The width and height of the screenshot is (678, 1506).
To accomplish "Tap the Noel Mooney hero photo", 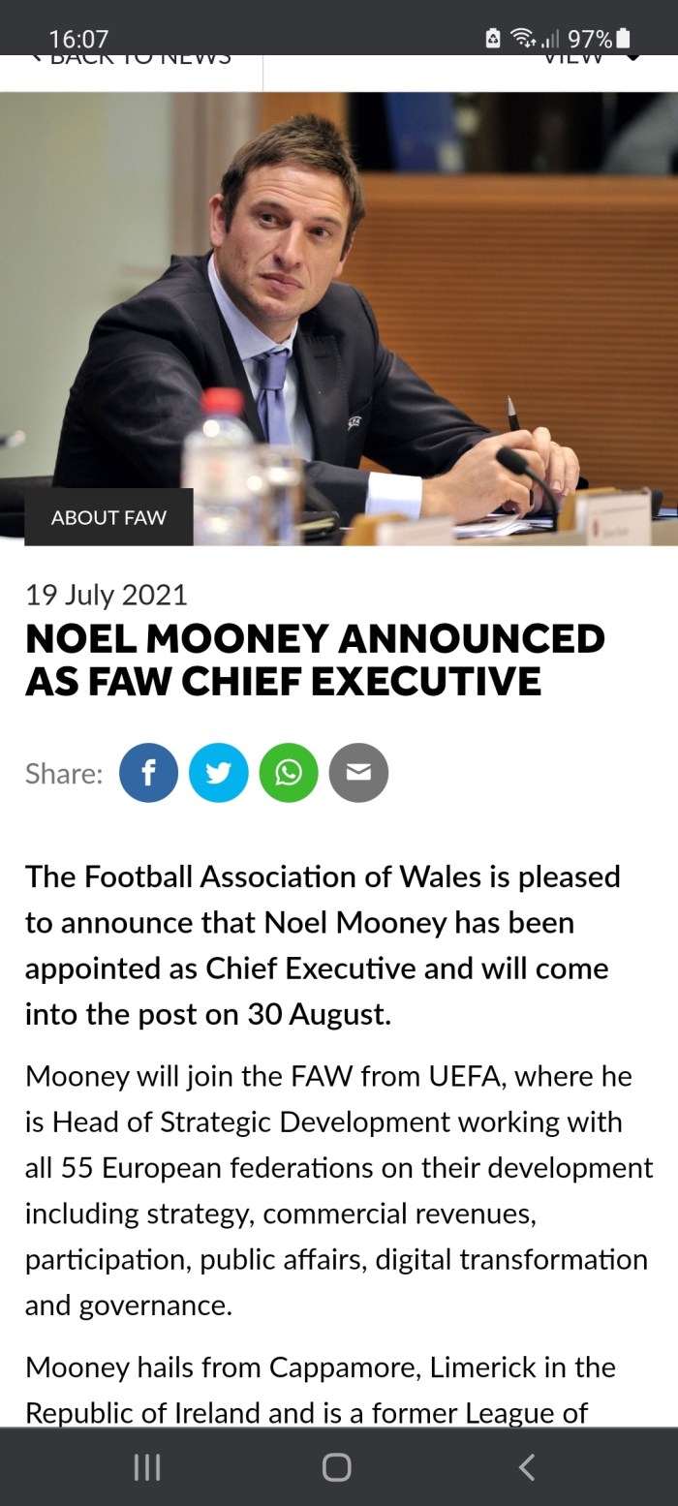I will [339, 291].
